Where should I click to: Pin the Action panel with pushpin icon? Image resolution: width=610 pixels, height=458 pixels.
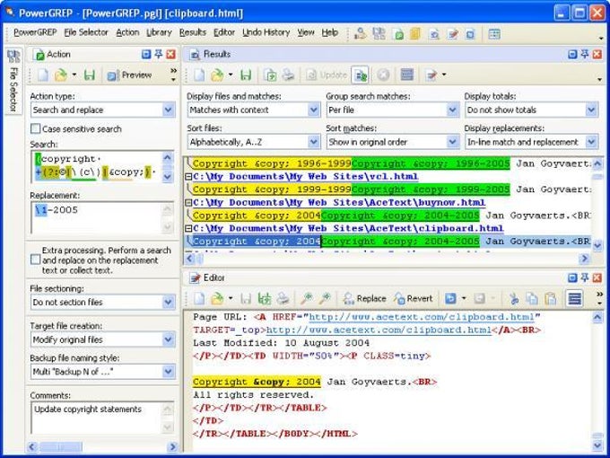coord(159,54)
